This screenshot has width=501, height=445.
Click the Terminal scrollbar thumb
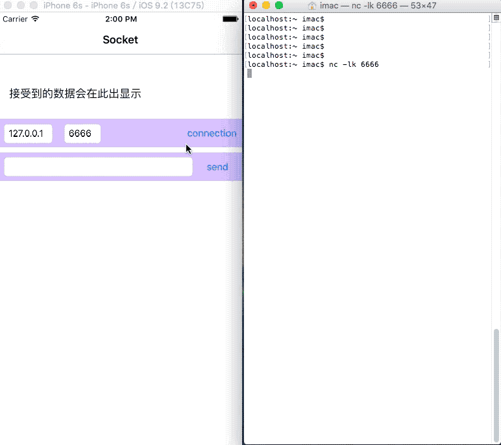496,385
